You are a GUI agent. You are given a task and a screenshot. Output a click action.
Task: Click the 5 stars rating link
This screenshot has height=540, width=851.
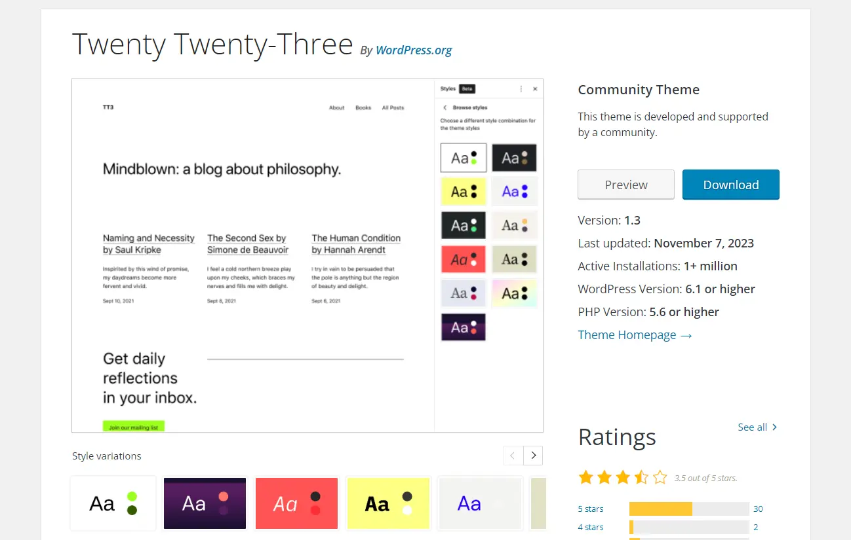coord(591,509)
